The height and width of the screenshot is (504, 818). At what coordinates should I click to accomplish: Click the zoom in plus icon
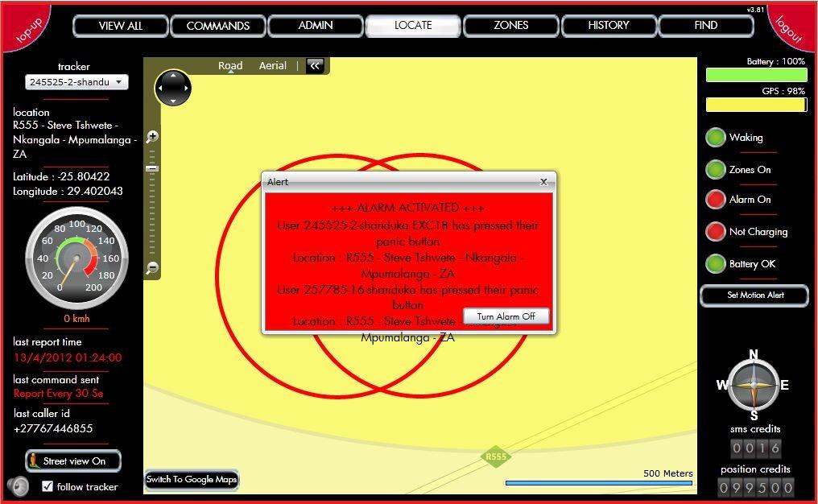click(x=153, y=137)
